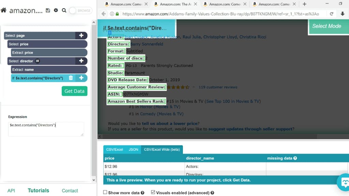Select the 'Select price' command
Image resolution: width=349 pixels, height=196 pixels.
click(x=47, y=44)
